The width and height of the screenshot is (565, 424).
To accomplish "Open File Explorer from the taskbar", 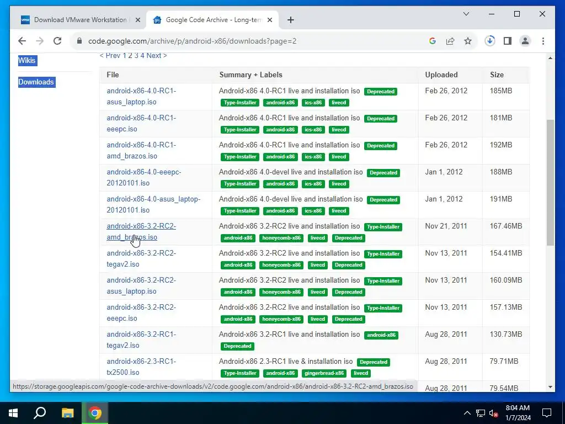I will 67,413.
